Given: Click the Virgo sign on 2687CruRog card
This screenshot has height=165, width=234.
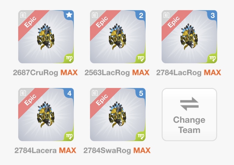Looking at the screenshot, I should [69, 59].
